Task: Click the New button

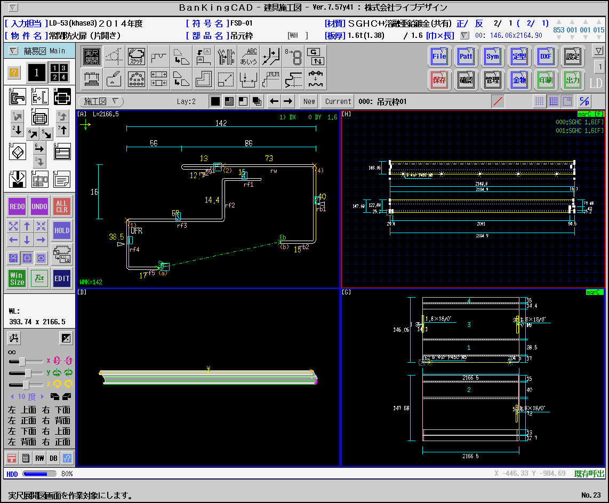Action: (x=309, y=101)
